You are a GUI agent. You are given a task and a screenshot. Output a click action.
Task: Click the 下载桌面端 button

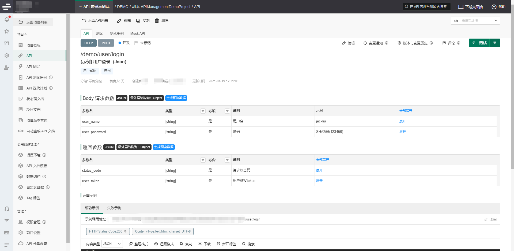point(471,7)
